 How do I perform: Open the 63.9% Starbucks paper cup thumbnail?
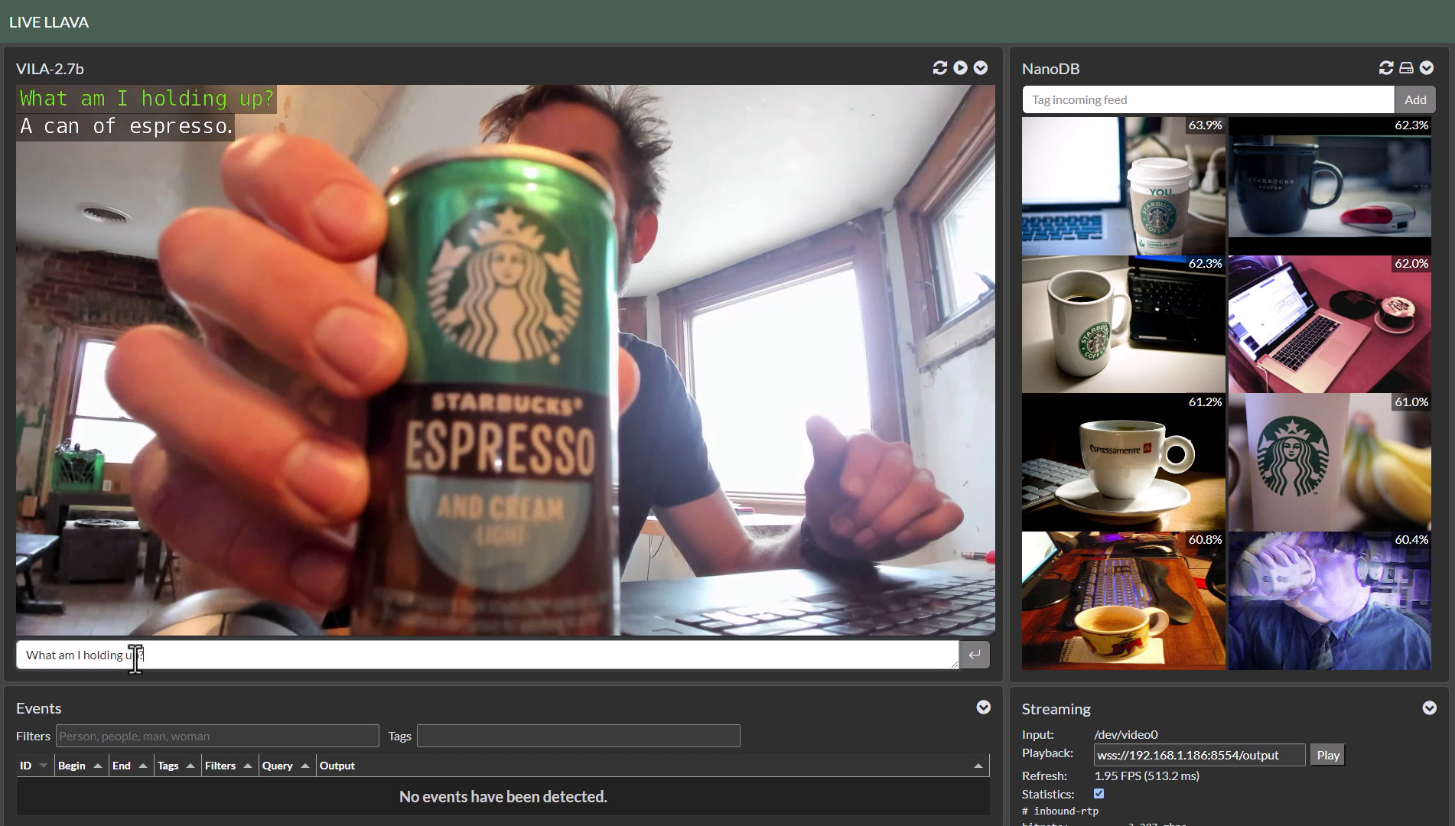1124,186
